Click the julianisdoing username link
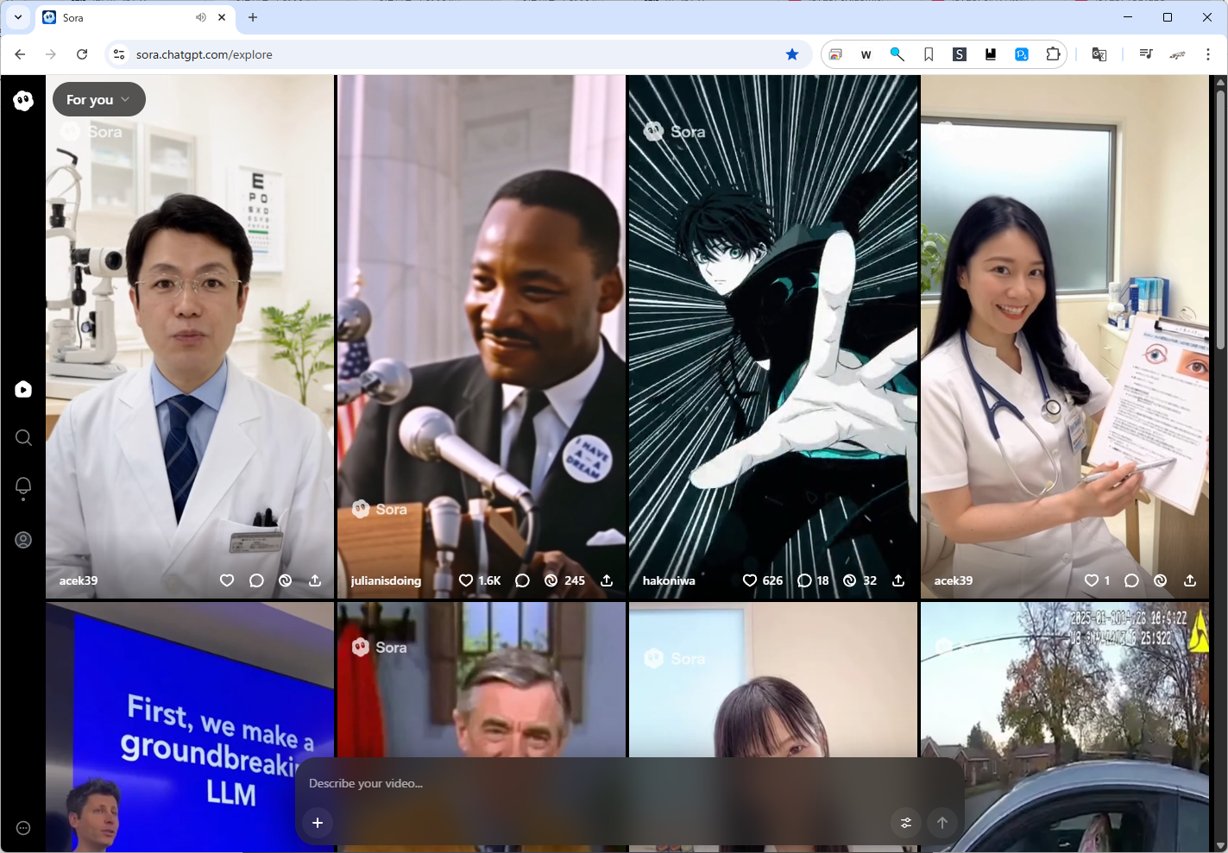Image resolution: width=1228 pixels, height=853 pixels. pyautogui.click(x=386, y=580)
